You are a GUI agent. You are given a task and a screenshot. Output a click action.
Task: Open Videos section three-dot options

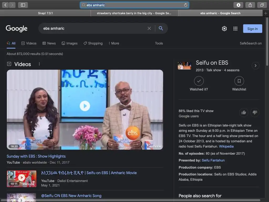coord(39,64)
